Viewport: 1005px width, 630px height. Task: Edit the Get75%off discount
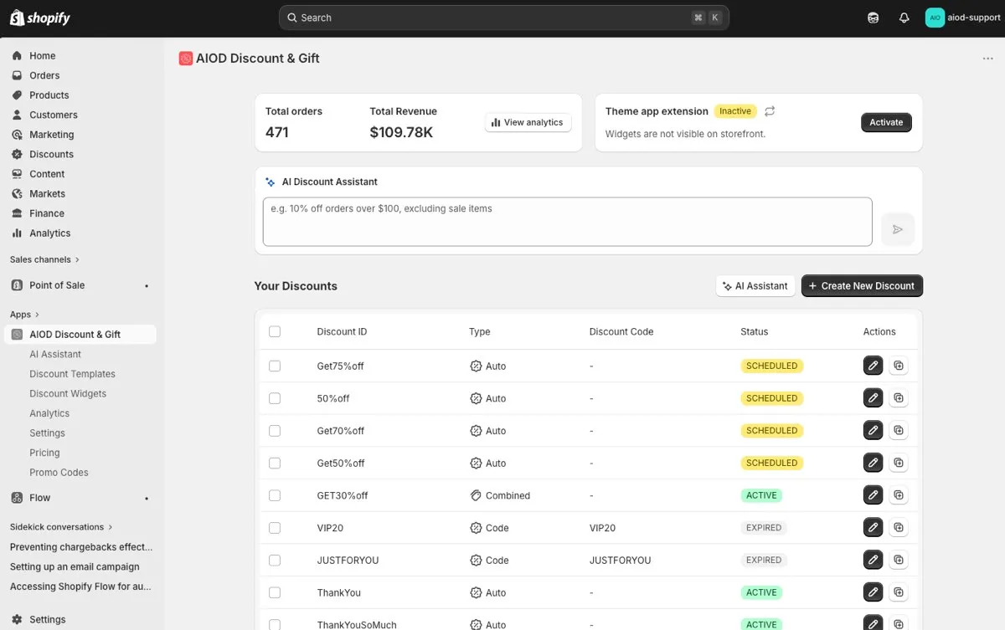874,366
